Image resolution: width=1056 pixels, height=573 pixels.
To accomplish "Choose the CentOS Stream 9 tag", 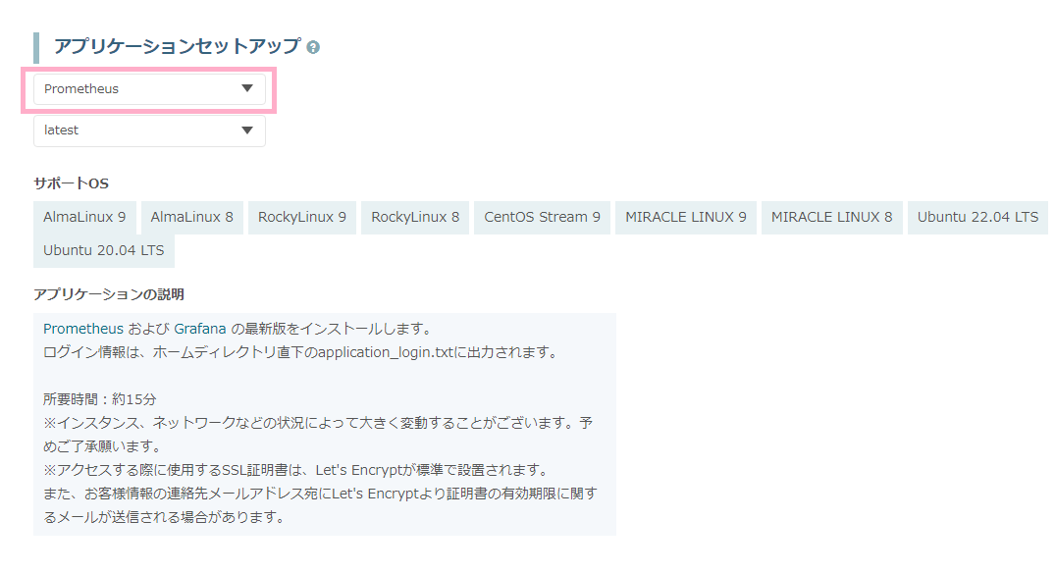I will 542,217.
